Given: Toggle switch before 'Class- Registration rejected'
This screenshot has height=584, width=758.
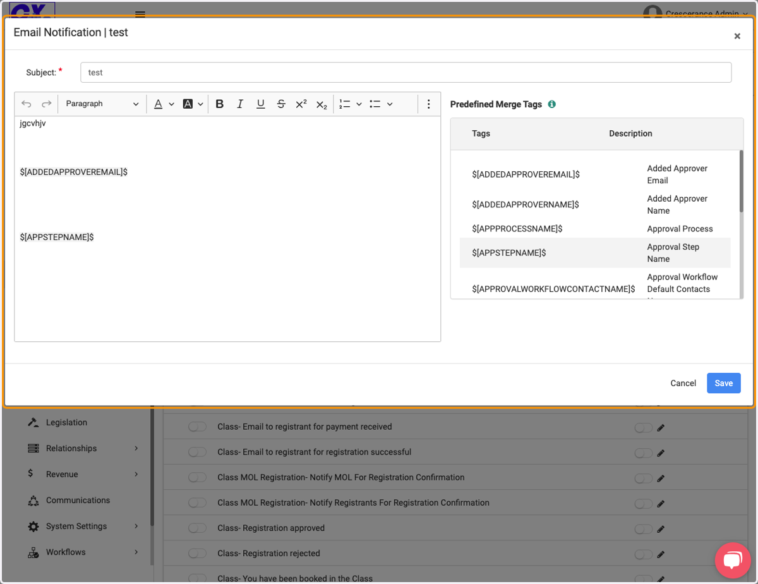Looking at the screenshot, I should click(198, 554).
